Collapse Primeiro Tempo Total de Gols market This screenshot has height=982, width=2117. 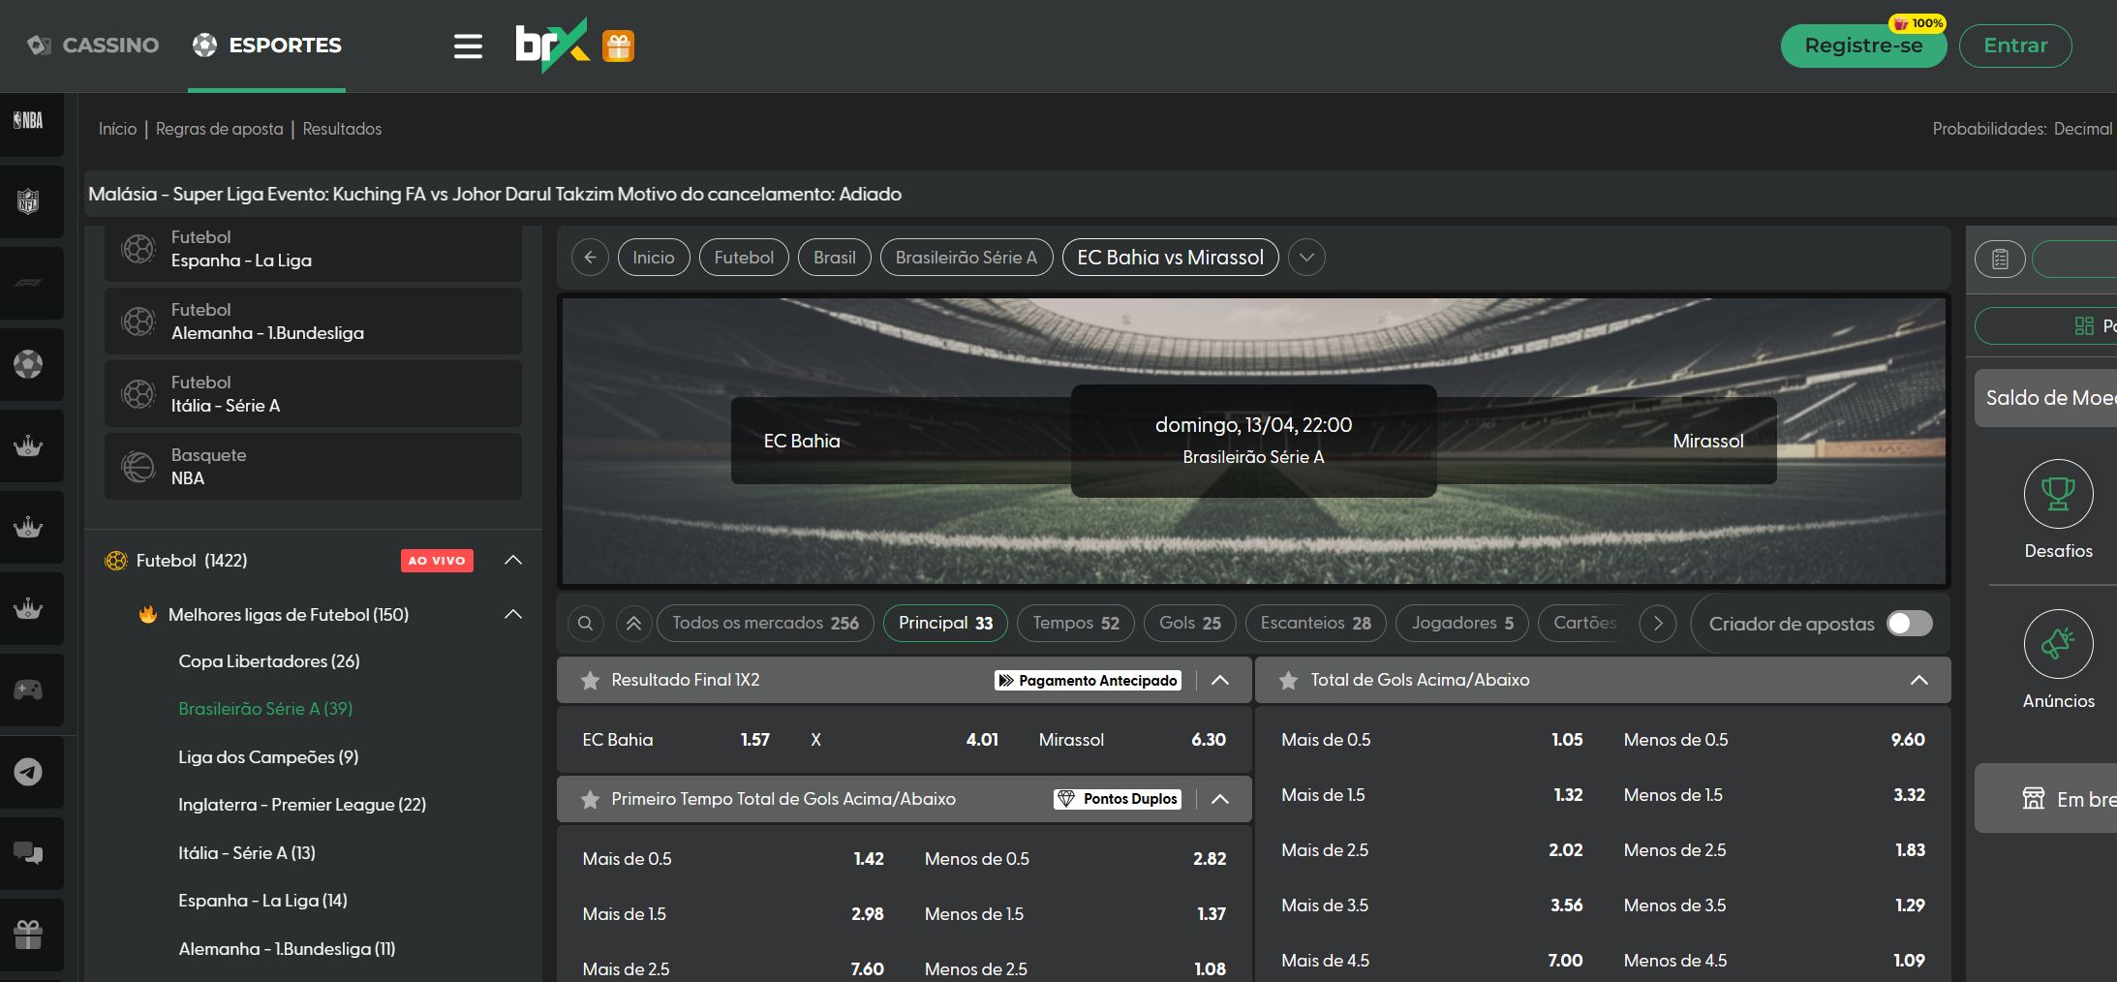(1220, 799)
